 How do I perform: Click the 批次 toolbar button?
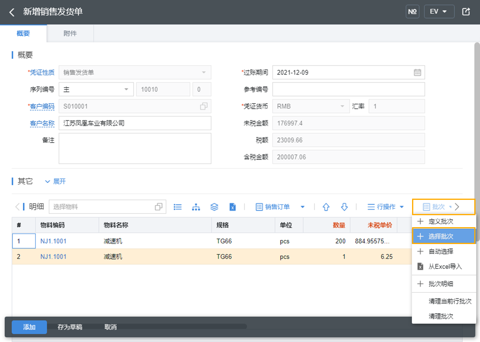[x=434, y=207]
